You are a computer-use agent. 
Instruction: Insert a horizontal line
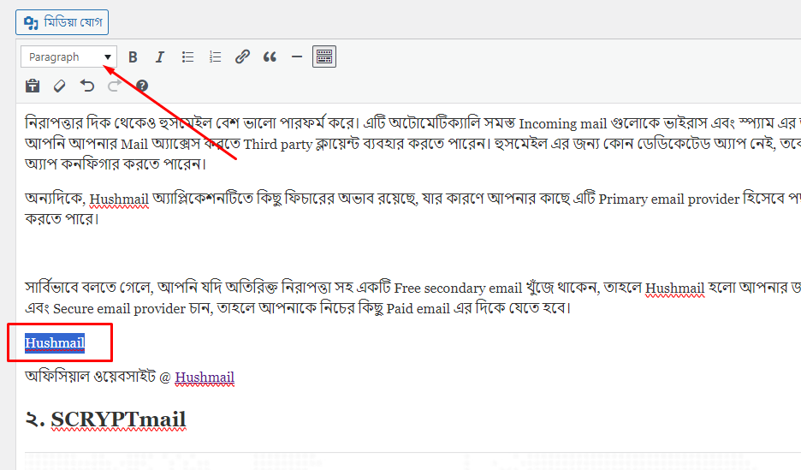click(x=297, y=57)
